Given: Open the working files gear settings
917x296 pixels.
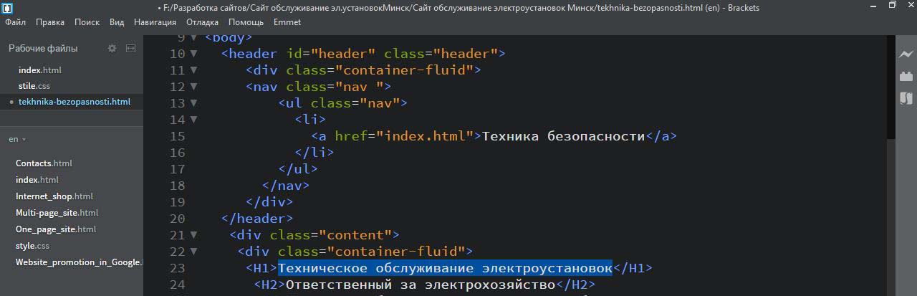Looking at the screenshot, I should 112,48.
